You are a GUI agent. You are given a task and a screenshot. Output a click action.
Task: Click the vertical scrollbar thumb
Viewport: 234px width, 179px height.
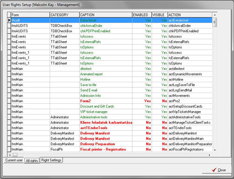coord(215,22)
